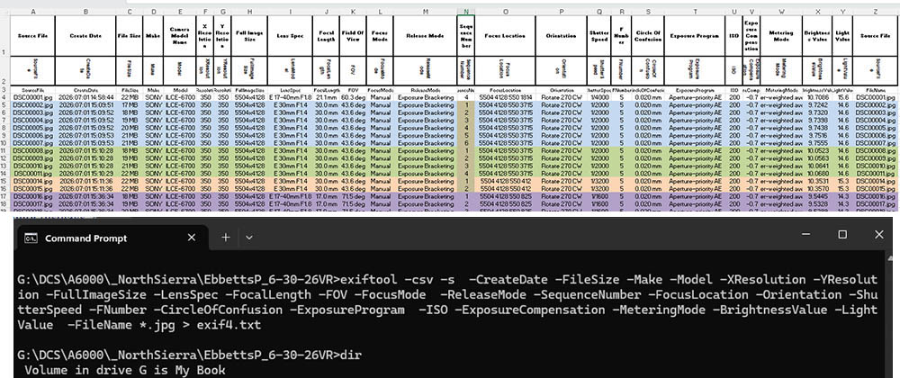Select column N header

466,12
